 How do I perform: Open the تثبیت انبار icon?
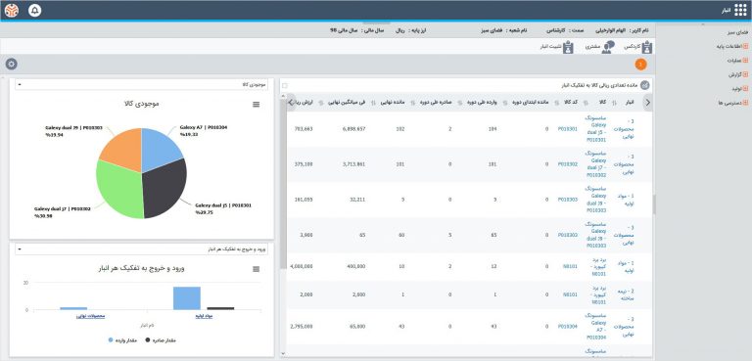pos(568,48)
